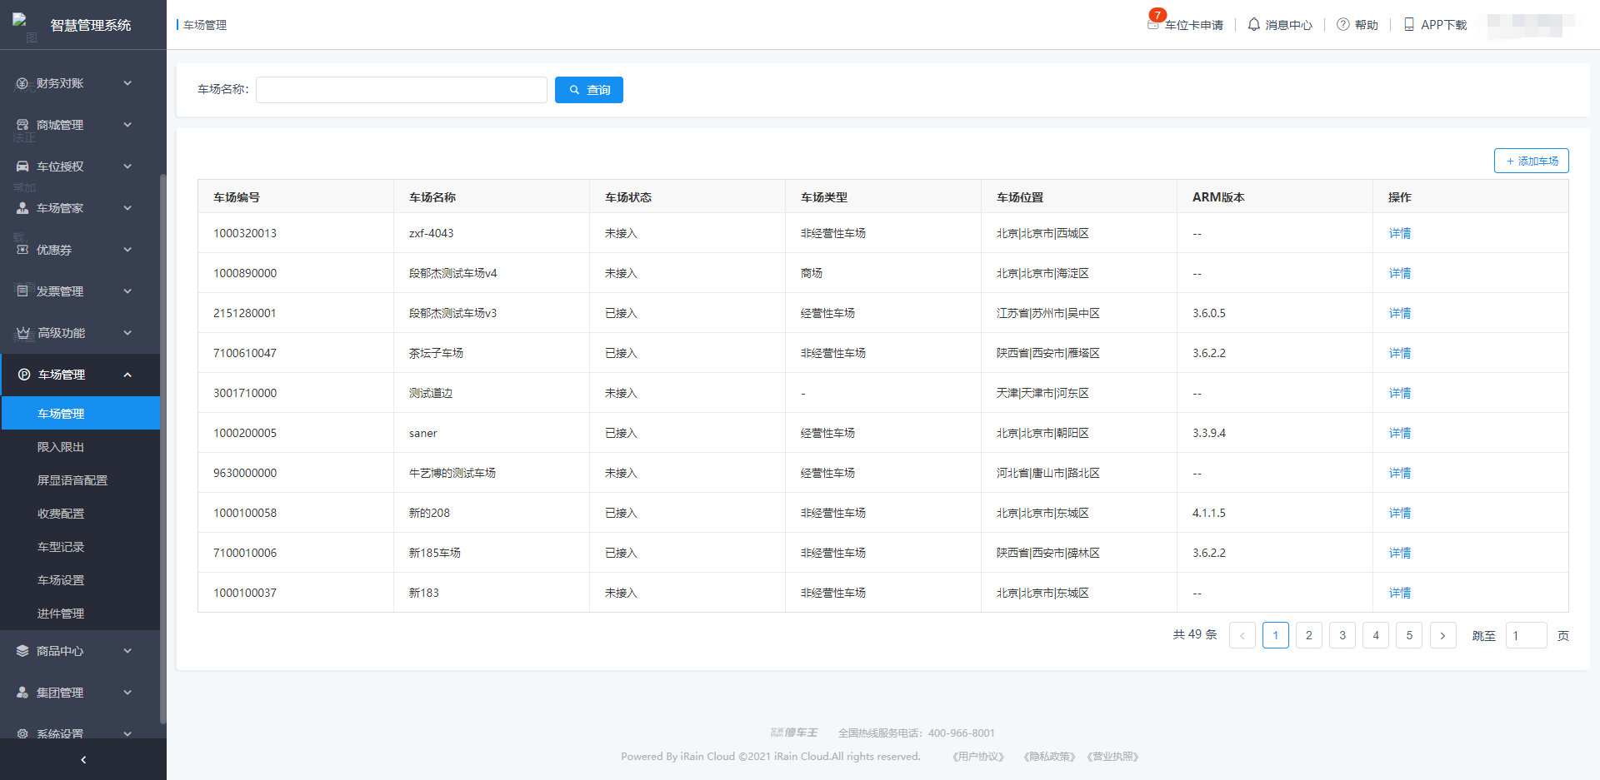Screen dimensions: 1600x780
Task: Open 车位卡申请 with notification badge
Action: click(1186, 25)
